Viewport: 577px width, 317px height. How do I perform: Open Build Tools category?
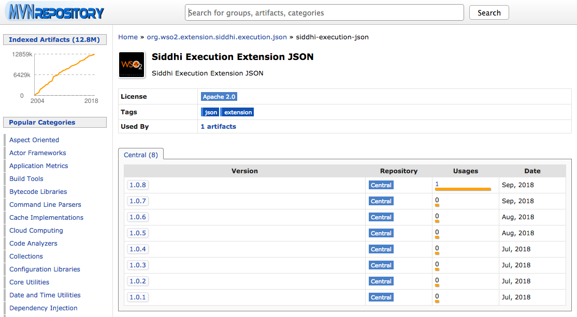tap(26, 178)
